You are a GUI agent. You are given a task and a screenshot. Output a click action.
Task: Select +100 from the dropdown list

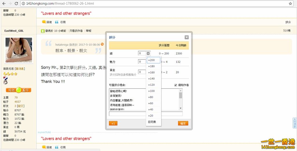151,91
